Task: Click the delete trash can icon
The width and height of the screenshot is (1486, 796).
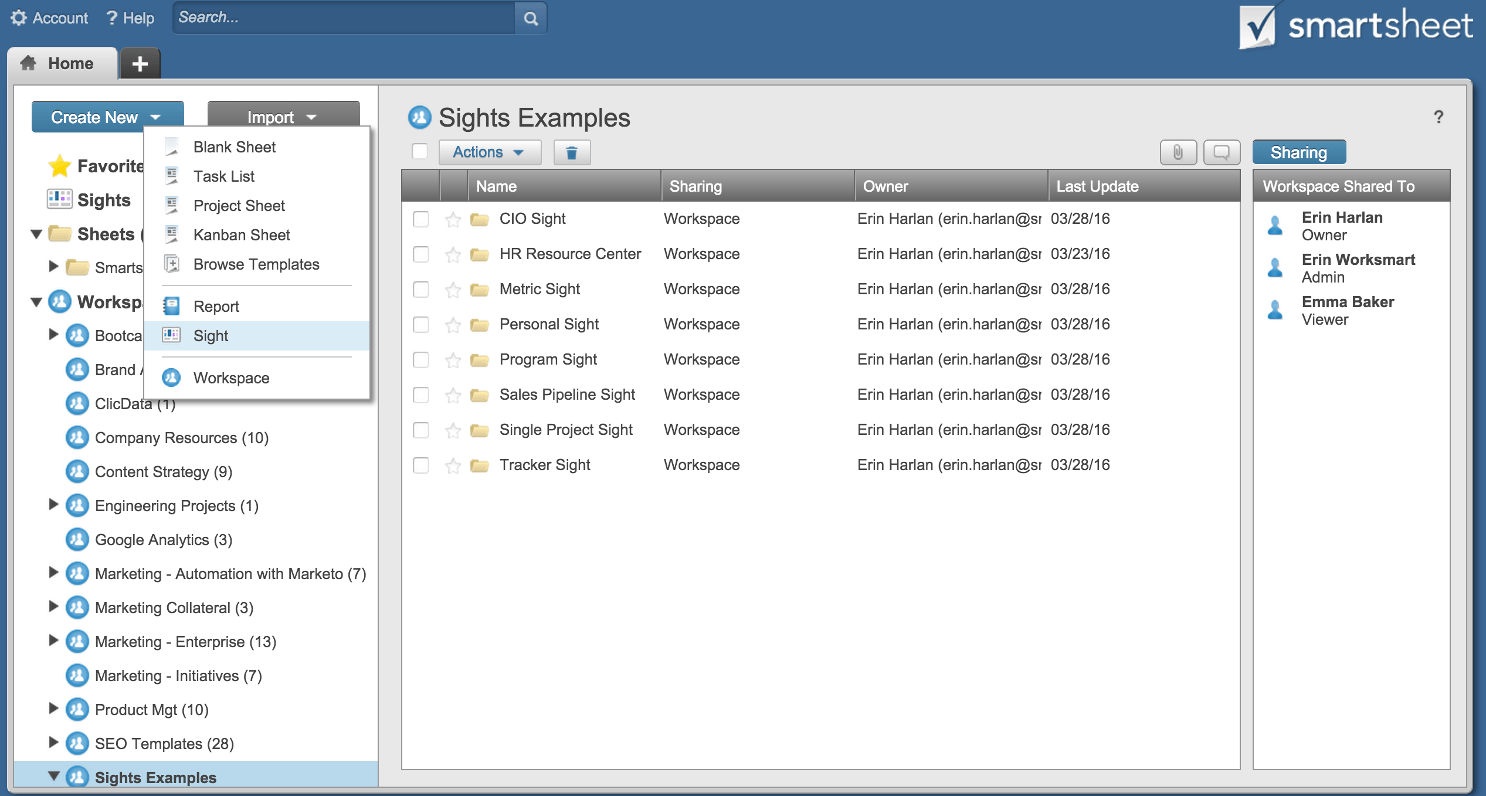Action: (571, 152)
